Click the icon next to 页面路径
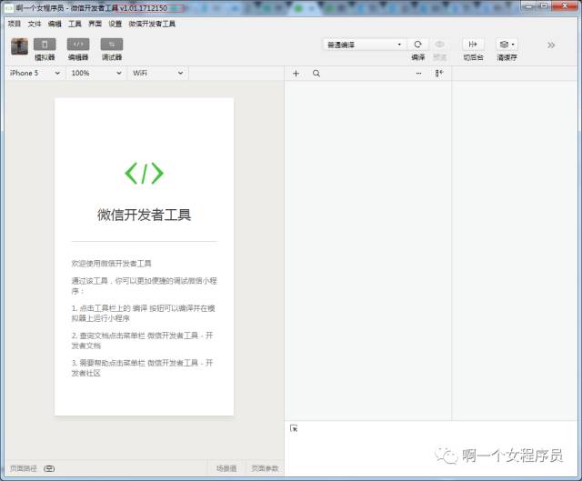This screenshot has width=582, height=481. coord(49,469)
